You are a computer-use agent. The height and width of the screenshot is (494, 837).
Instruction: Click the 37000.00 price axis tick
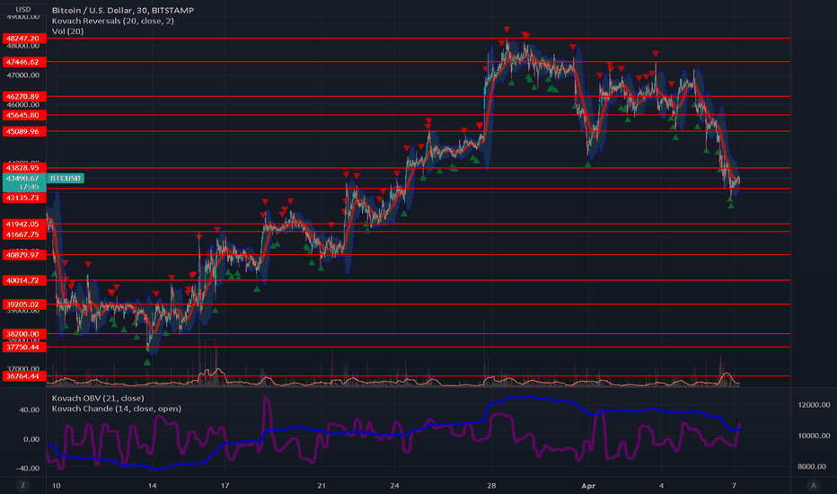[x=23, y=368]
